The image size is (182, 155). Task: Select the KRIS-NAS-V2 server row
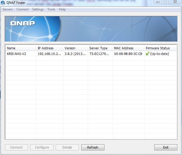(91, 54)
